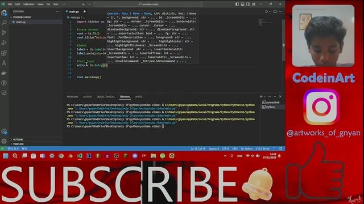
Task: Expand the TIMELINE section
Action: [18, 144]
